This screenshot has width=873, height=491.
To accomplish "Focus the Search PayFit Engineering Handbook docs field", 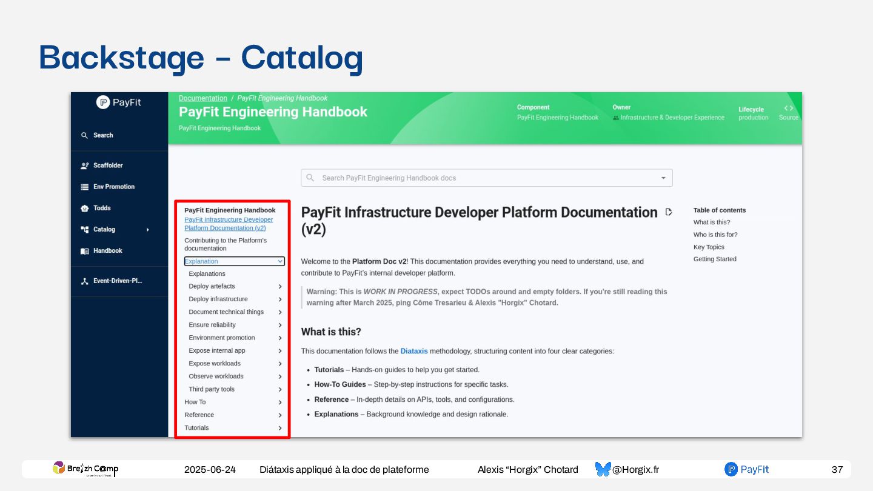I will pyautogui.click(x=487, y=178).
